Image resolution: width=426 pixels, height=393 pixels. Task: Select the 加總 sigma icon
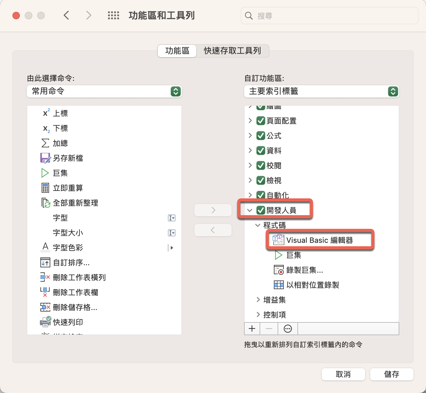click(45, 143)
